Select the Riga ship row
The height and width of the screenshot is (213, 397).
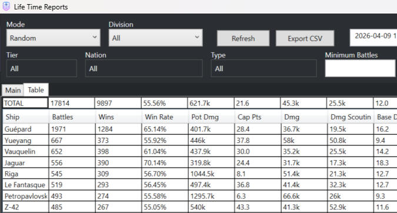click(x=200, y=174)
